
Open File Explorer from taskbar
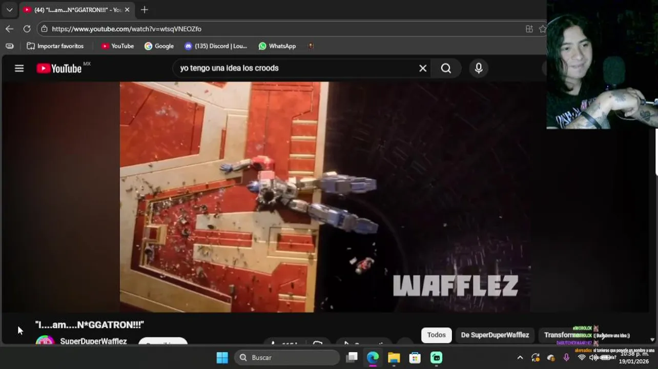click(x=394, y=358)
